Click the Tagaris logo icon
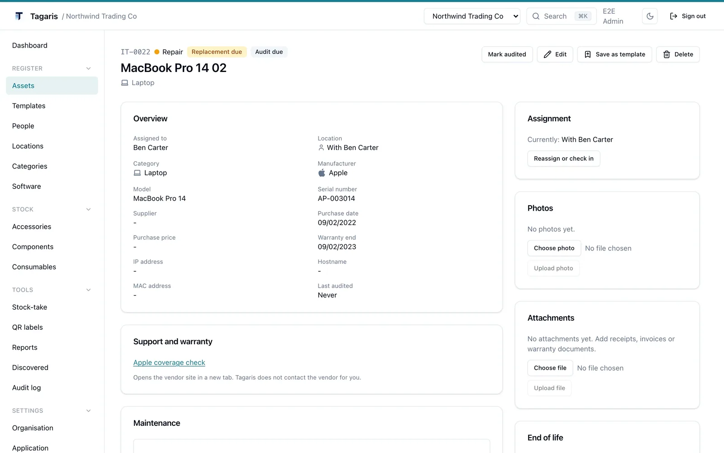Viewport: 724px width, 453px height. click(19, 16)
